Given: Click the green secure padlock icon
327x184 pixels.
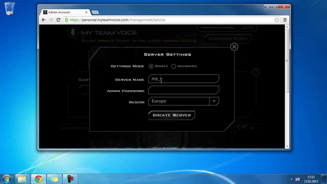Looking at the screenshot, I should 66,20.
